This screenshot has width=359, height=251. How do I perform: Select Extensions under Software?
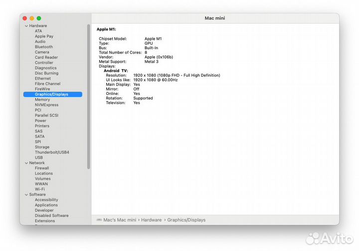pos(45,221)
